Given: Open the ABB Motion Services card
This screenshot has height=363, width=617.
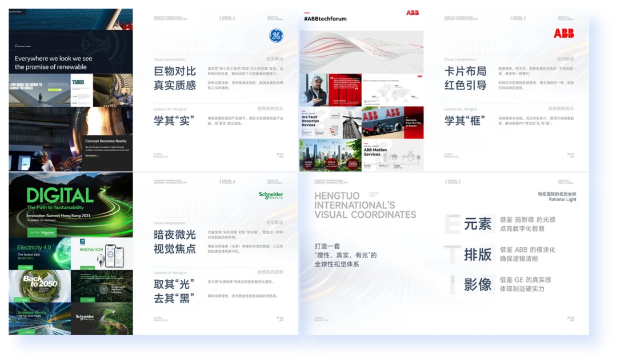Looking at the screenshot, I should point(392,155).
